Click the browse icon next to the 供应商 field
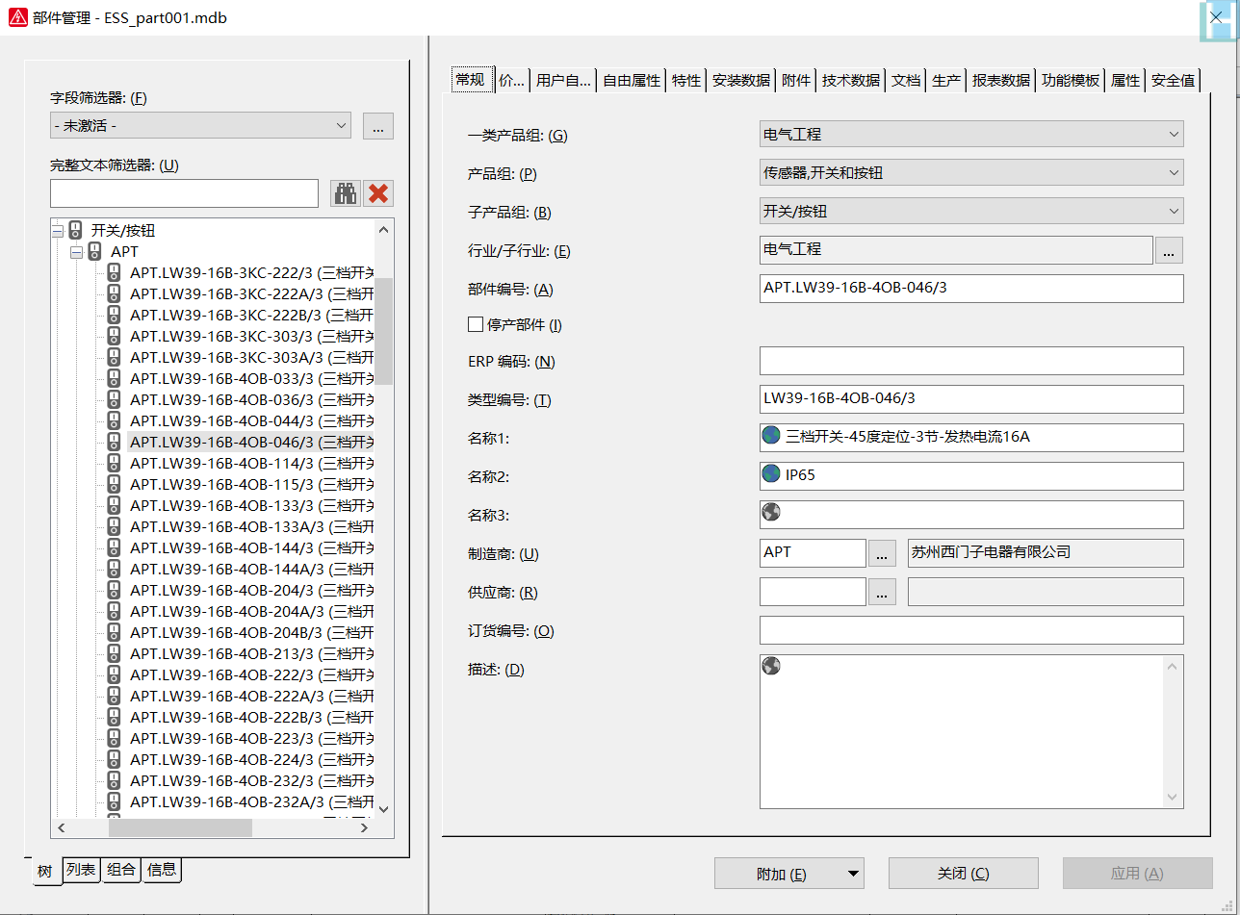This screenshot has height=915, width=1240. (882, 592)
